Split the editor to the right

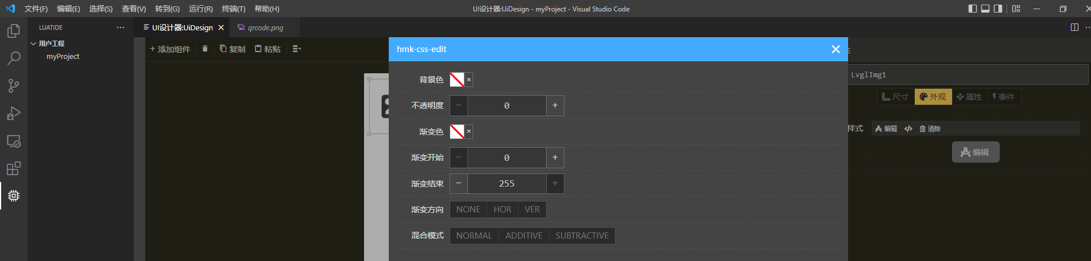[x=1074, y=27]
